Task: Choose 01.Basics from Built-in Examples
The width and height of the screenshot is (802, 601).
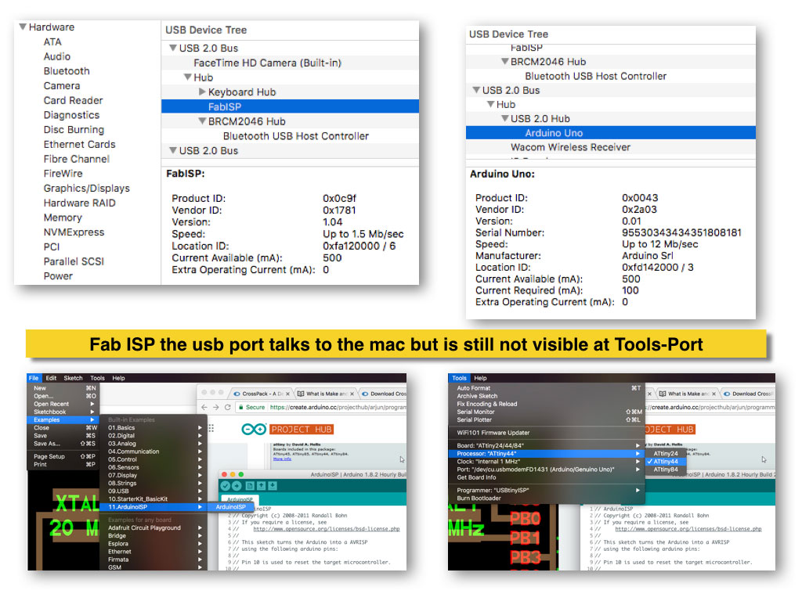Action: 154,428
